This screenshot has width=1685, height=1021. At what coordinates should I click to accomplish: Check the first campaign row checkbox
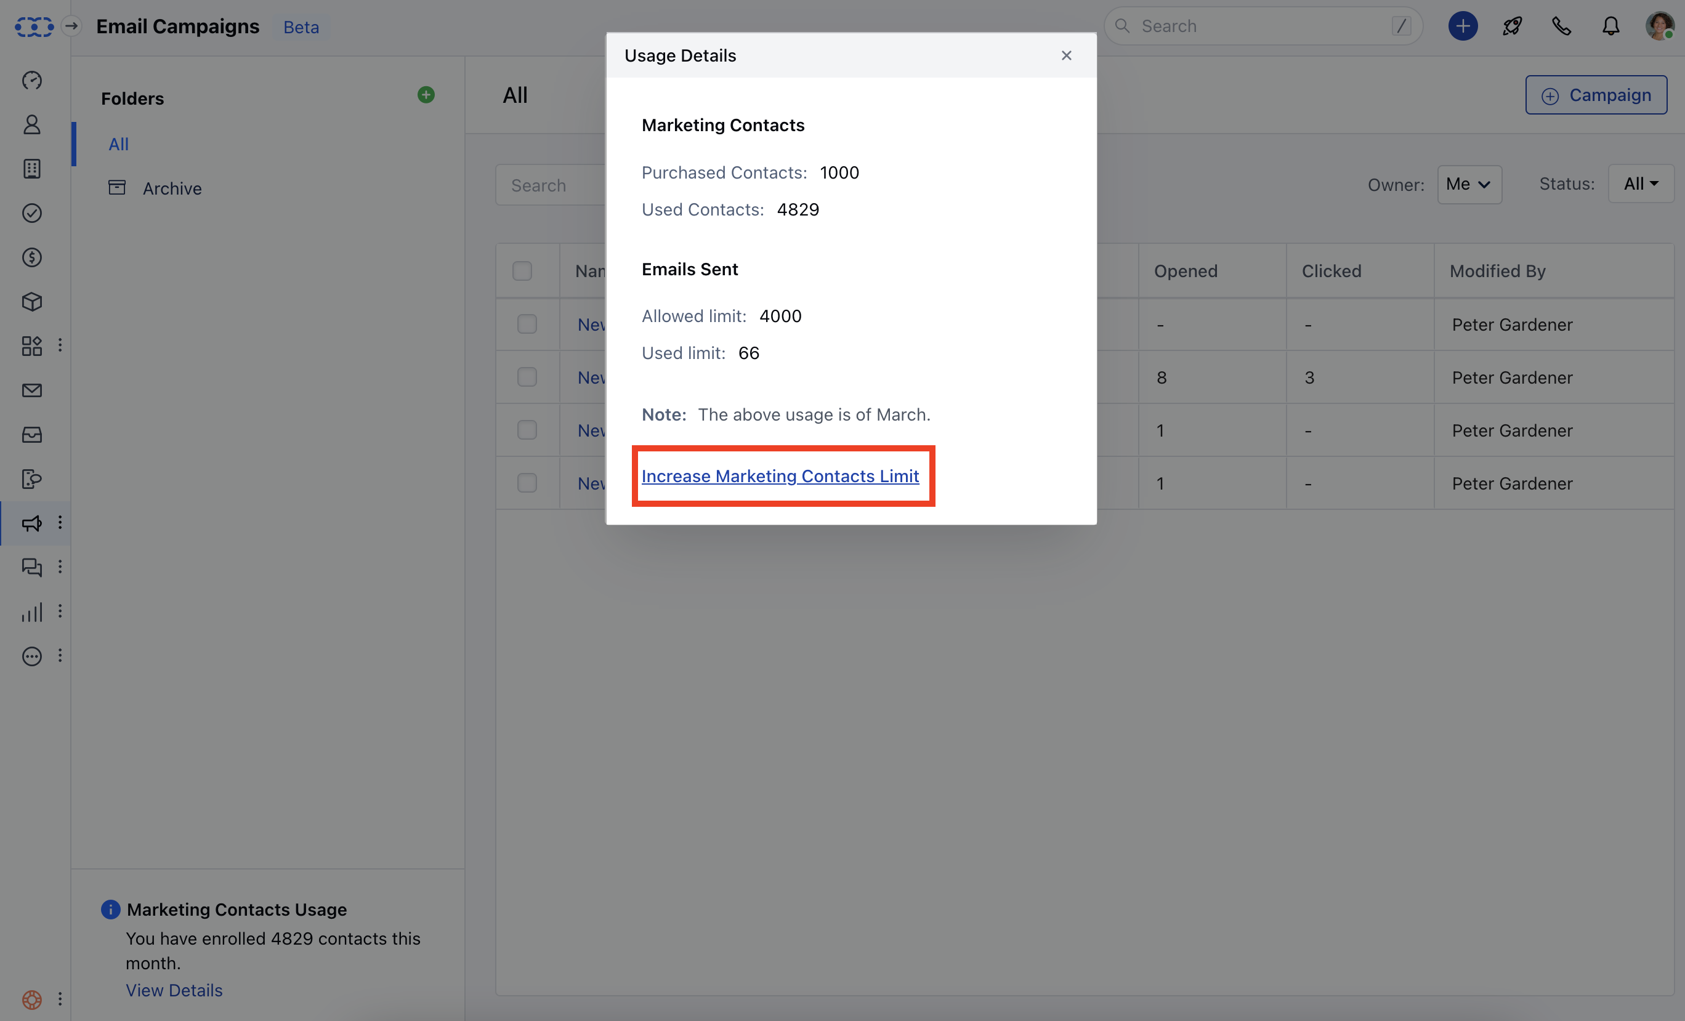click(527, 324)
